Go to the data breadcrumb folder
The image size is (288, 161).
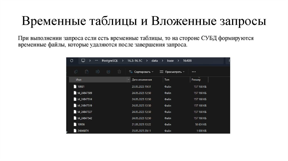click(155, 61)
